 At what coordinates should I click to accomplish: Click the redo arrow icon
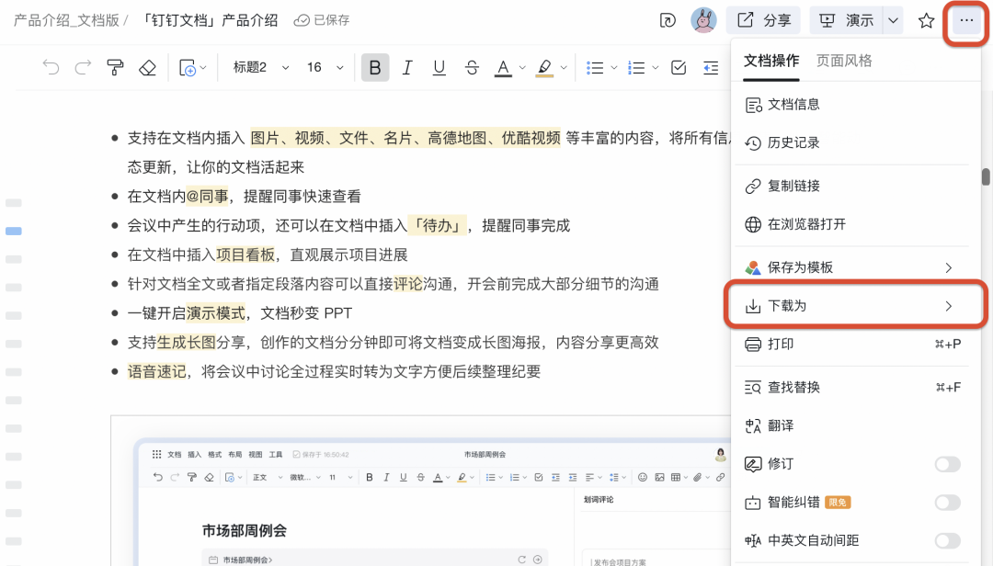click(83, 67)
